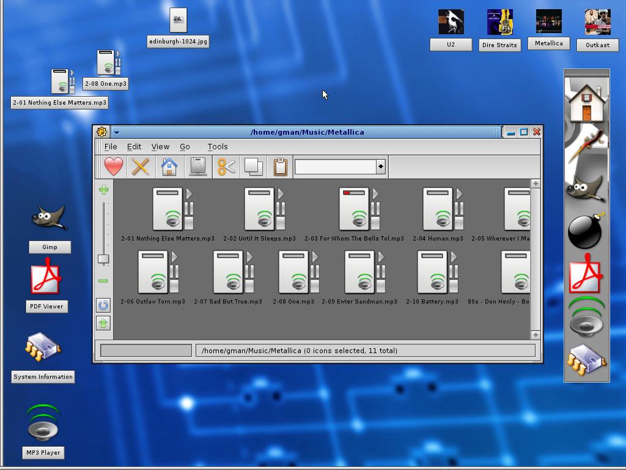626x470 pixels.
Task: Open the File menu
Action: click(x=111, y=147)
